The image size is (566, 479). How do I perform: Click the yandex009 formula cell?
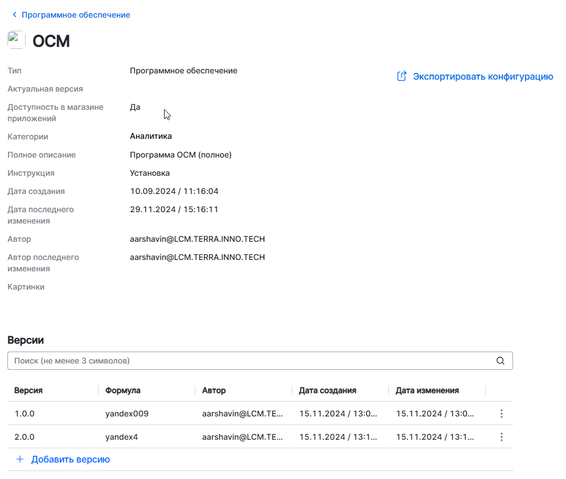tap(127, 414)
